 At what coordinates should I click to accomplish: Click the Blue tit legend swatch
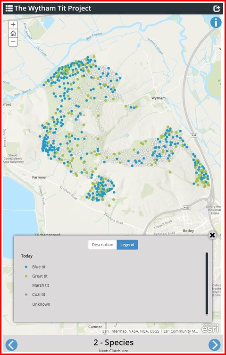26,267
